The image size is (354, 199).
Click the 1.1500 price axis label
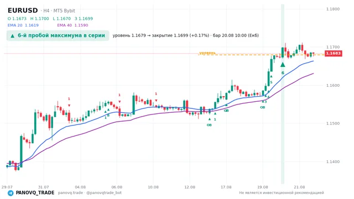click(333, 123)
